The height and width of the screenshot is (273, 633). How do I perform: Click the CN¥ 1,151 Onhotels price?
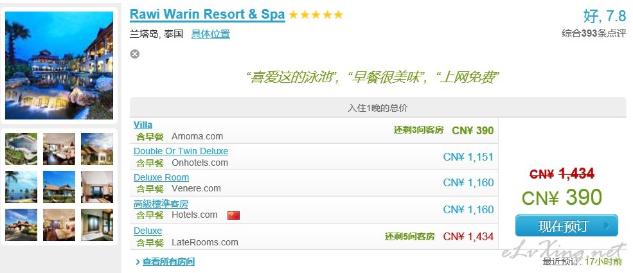468,157
